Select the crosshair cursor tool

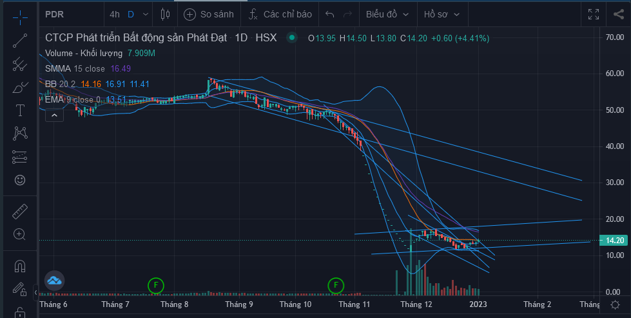[20, 16]
